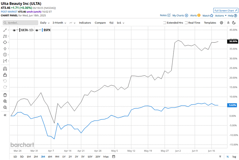
Task: Undo the last chart action
Action: click(5, 81)
